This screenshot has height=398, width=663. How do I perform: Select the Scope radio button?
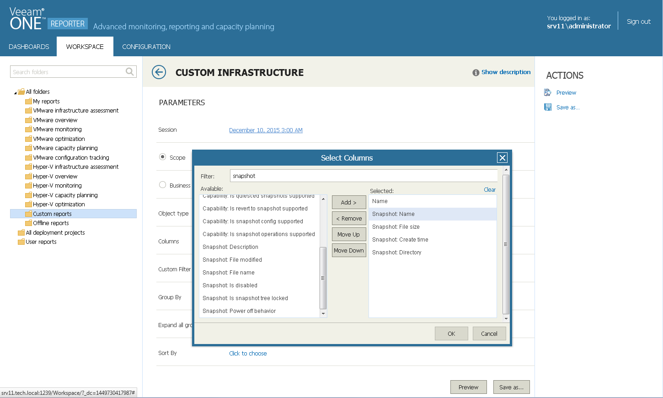pyautogui.click(x=162, y=157)
